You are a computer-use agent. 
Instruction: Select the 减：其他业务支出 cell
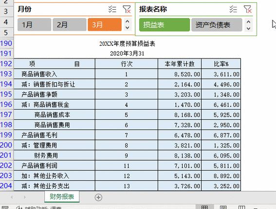click(x=55, y=186)
